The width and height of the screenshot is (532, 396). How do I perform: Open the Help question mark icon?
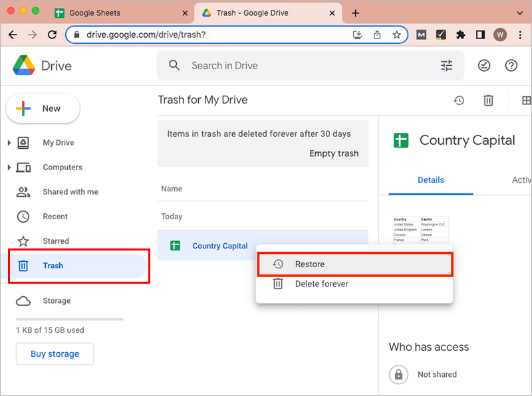point(511,65)
